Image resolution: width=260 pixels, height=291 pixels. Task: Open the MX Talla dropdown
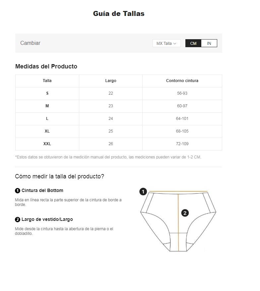click(x=166, y=43)
